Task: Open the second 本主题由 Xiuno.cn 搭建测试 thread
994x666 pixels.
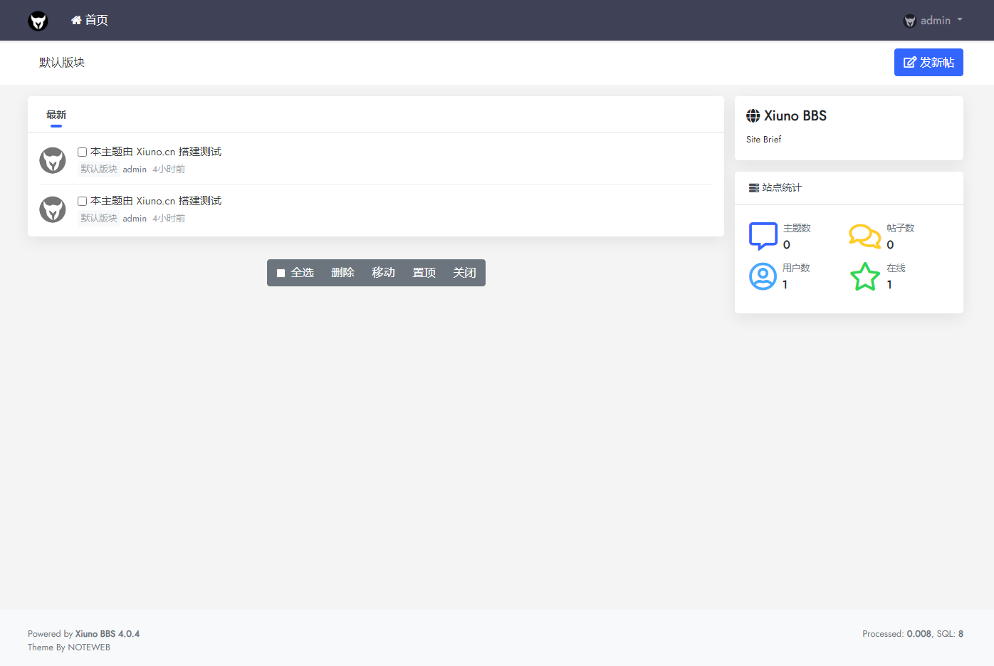Action: coord(156,201)
